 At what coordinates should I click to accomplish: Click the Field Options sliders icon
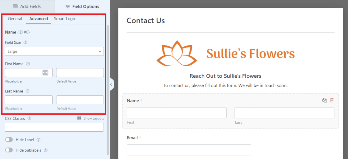point(68,7)
